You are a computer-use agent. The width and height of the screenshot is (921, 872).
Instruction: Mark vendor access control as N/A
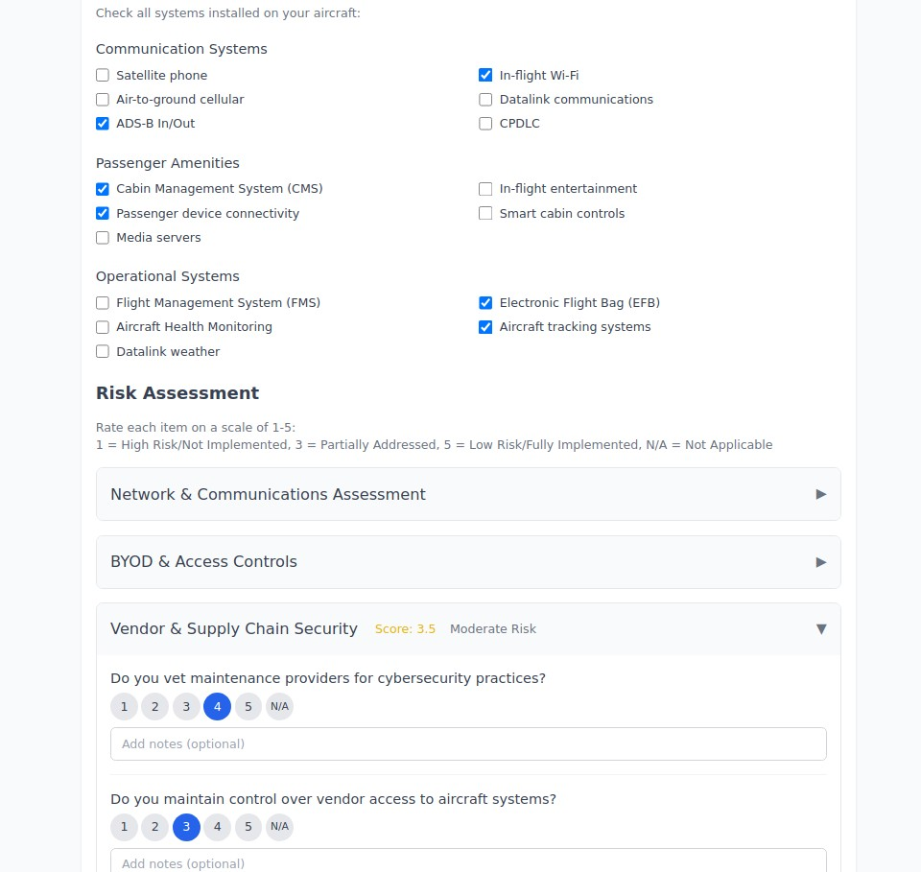279,827
